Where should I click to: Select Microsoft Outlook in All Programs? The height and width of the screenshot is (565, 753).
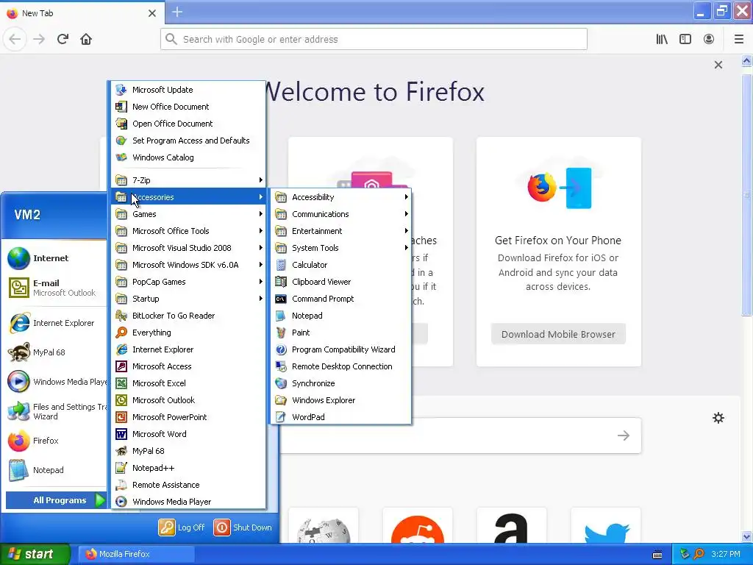[x=189, y=400]
